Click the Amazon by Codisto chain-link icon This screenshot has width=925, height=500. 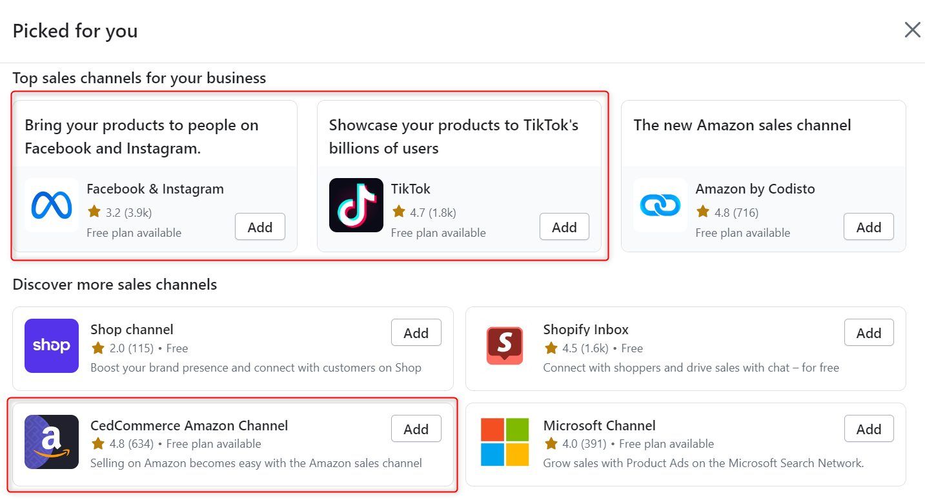(x=660, y=205)
